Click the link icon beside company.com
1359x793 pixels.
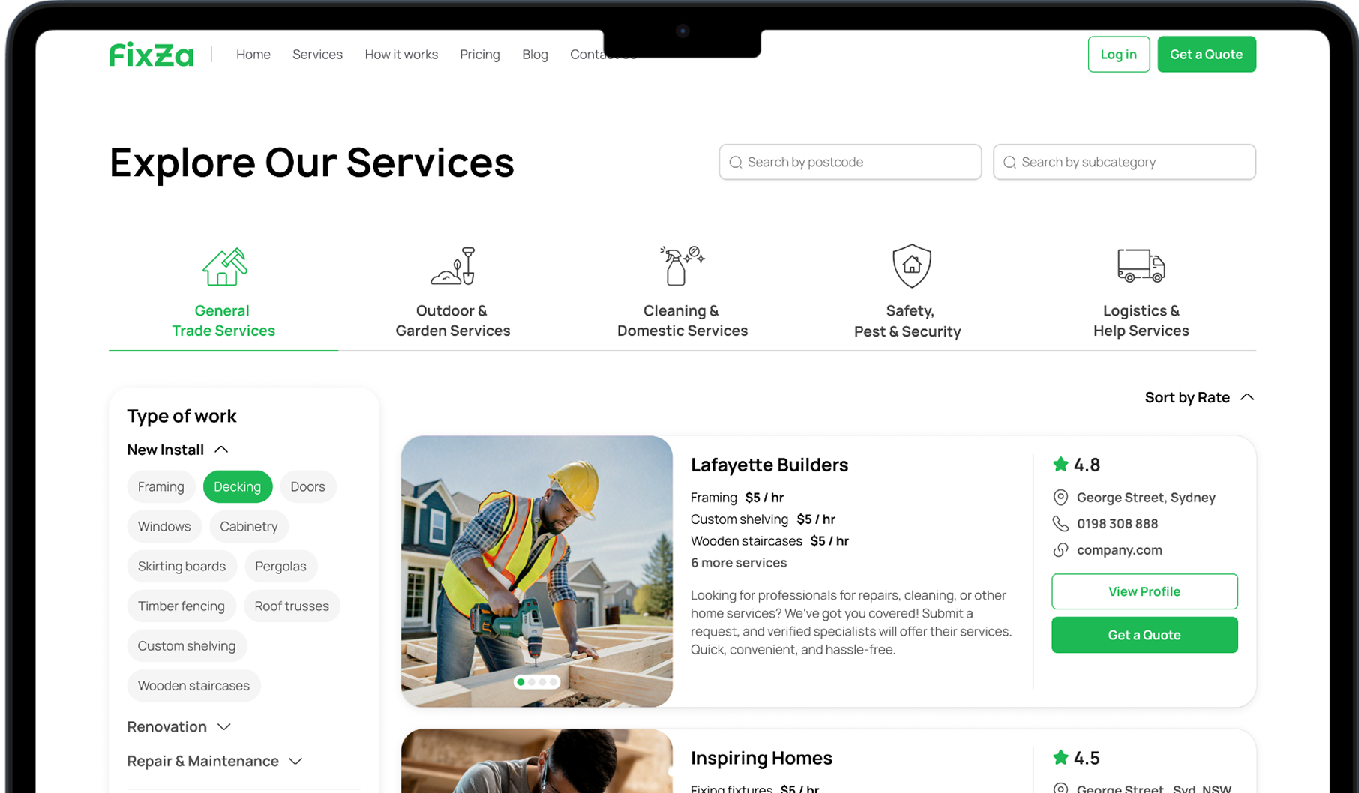click(1060, 550)
